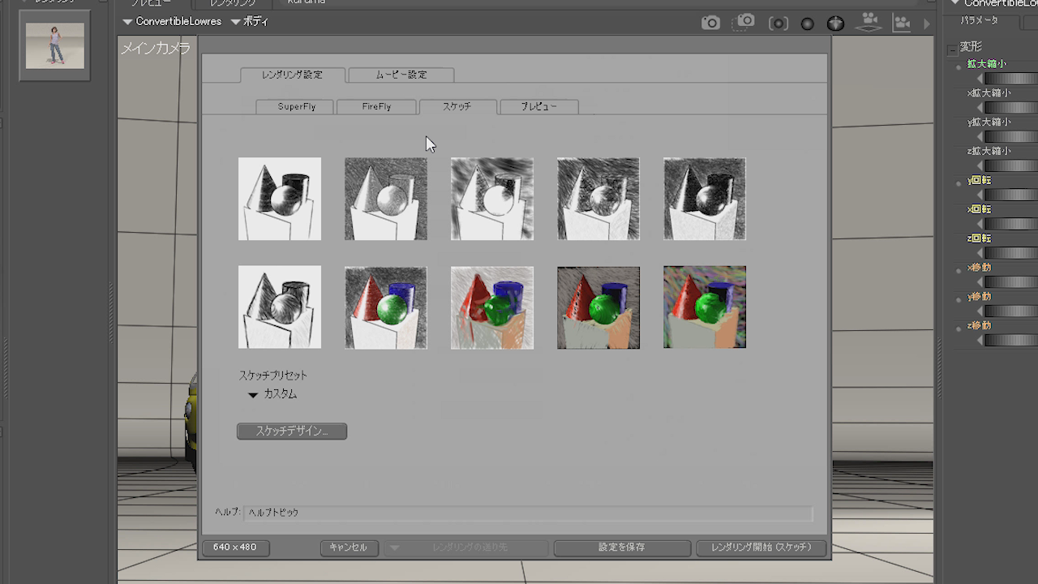Switch to the FireFly tab
This screenshot has width=1038, height=584.
coord(376,106)
